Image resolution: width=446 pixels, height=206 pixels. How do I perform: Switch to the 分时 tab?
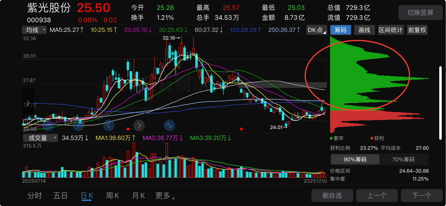35,196
